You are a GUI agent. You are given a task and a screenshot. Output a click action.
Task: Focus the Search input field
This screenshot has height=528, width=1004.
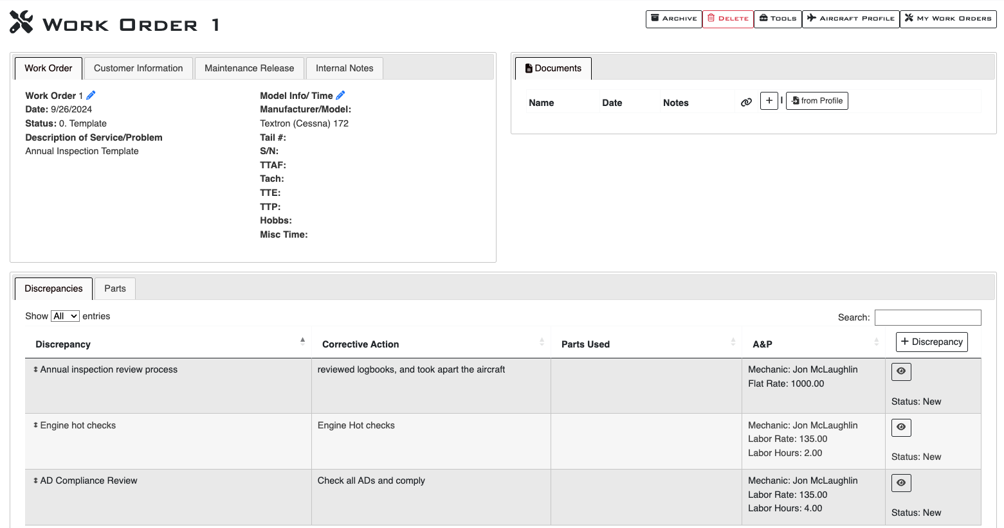(927, 317)
